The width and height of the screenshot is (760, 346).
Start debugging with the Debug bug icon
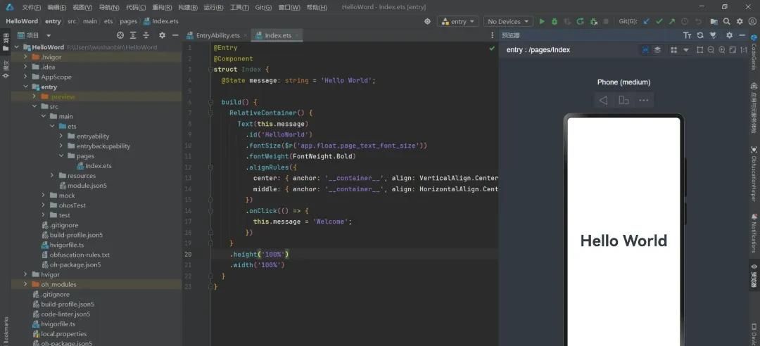tap(555, 22)
